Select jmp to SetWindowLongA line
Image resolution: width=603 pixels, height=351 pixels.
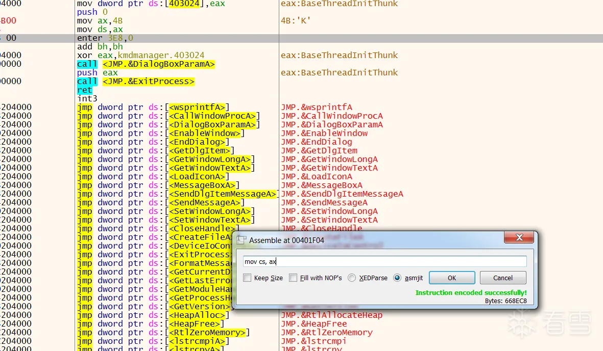coord(166,211)
